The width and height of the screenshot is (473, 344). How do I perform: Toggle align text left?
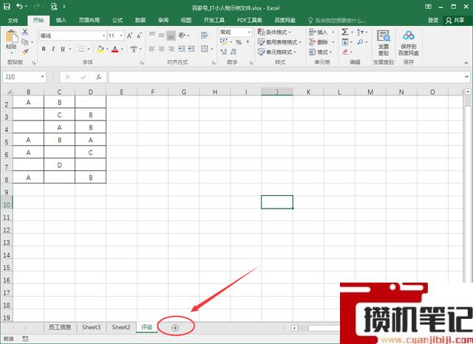pyautogui.click(x=152, y=49)
